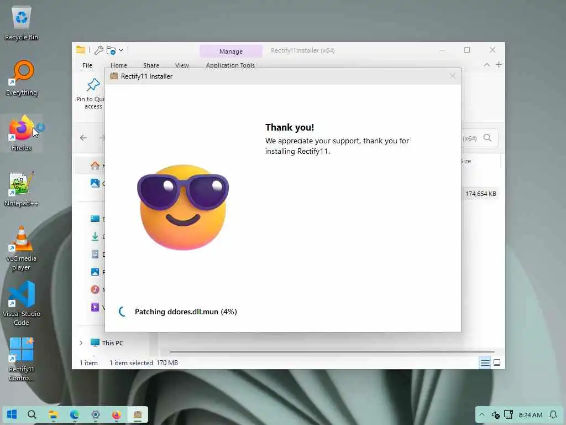566x425 pixels.
Task: Select Rectify11 Installer taskbar icon
Action: pos(138,414)
